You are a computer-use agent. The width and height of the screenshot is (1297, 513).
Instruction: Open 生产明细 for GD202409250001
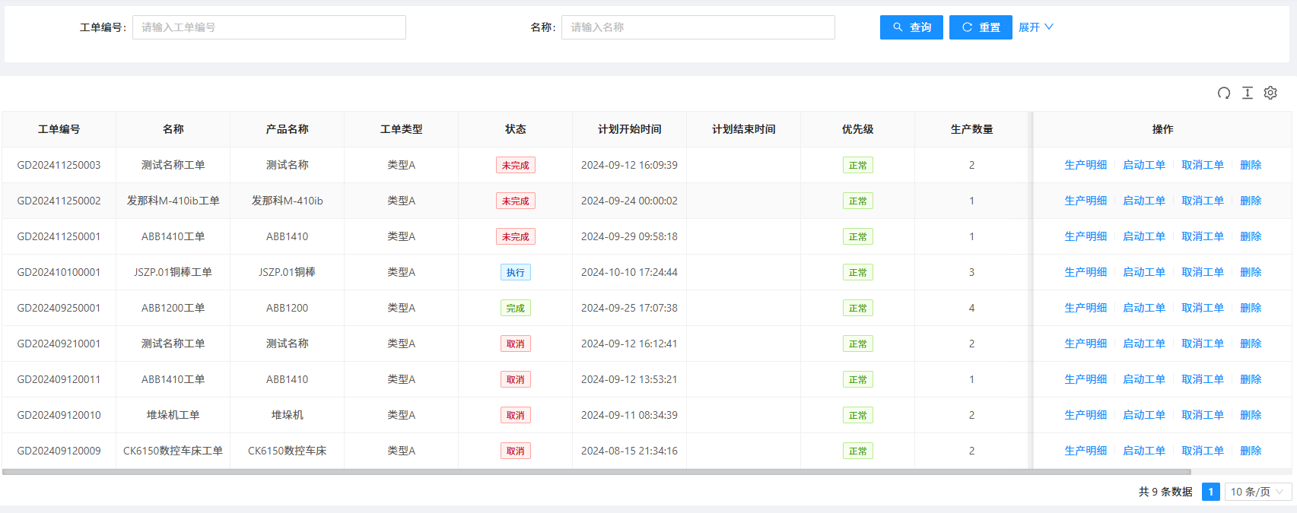tap(1086, 308)
